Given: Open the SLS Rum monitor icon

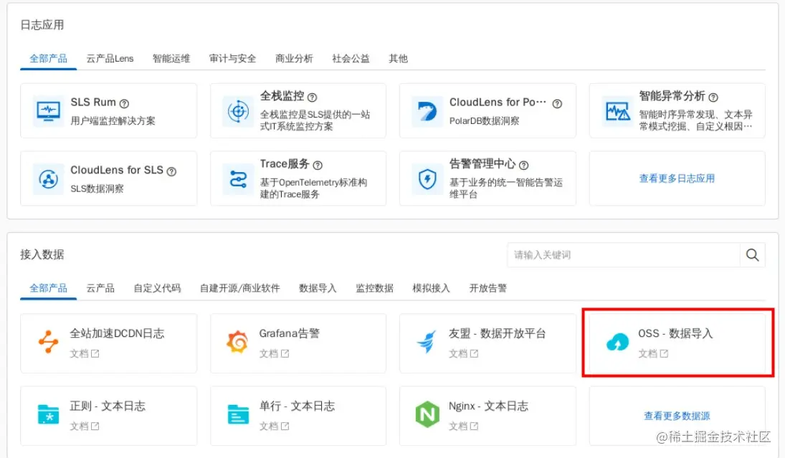Looking at the screenshot, I should click(x=49, y=111).
